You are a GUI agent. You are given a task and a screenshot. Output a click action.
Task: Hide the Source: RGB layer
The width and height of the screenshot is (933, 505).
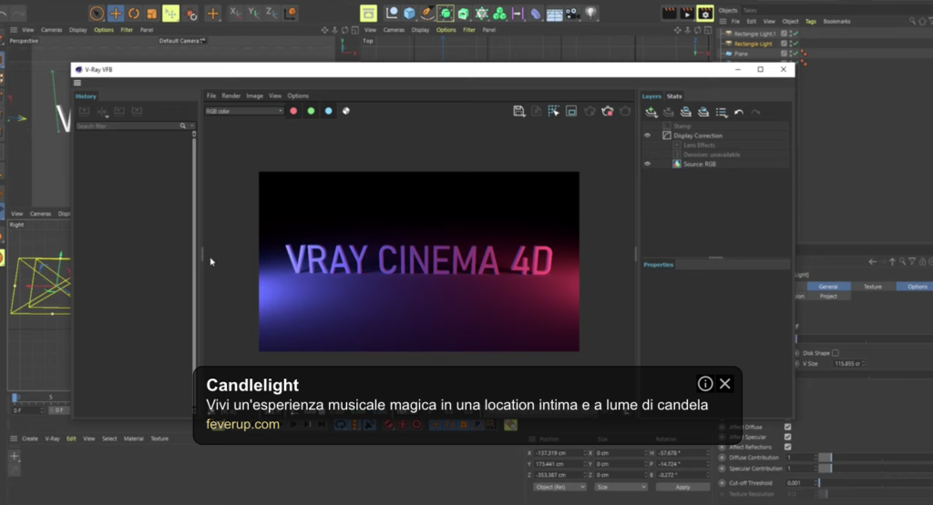[x=648, y=164]
